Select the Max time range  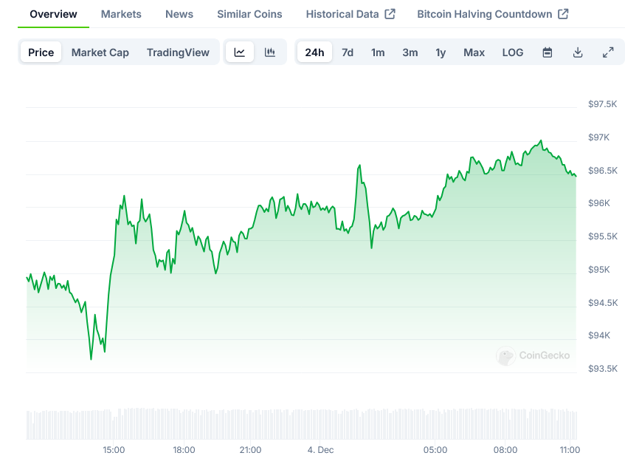pyautogui.click(x=474, y=52)
